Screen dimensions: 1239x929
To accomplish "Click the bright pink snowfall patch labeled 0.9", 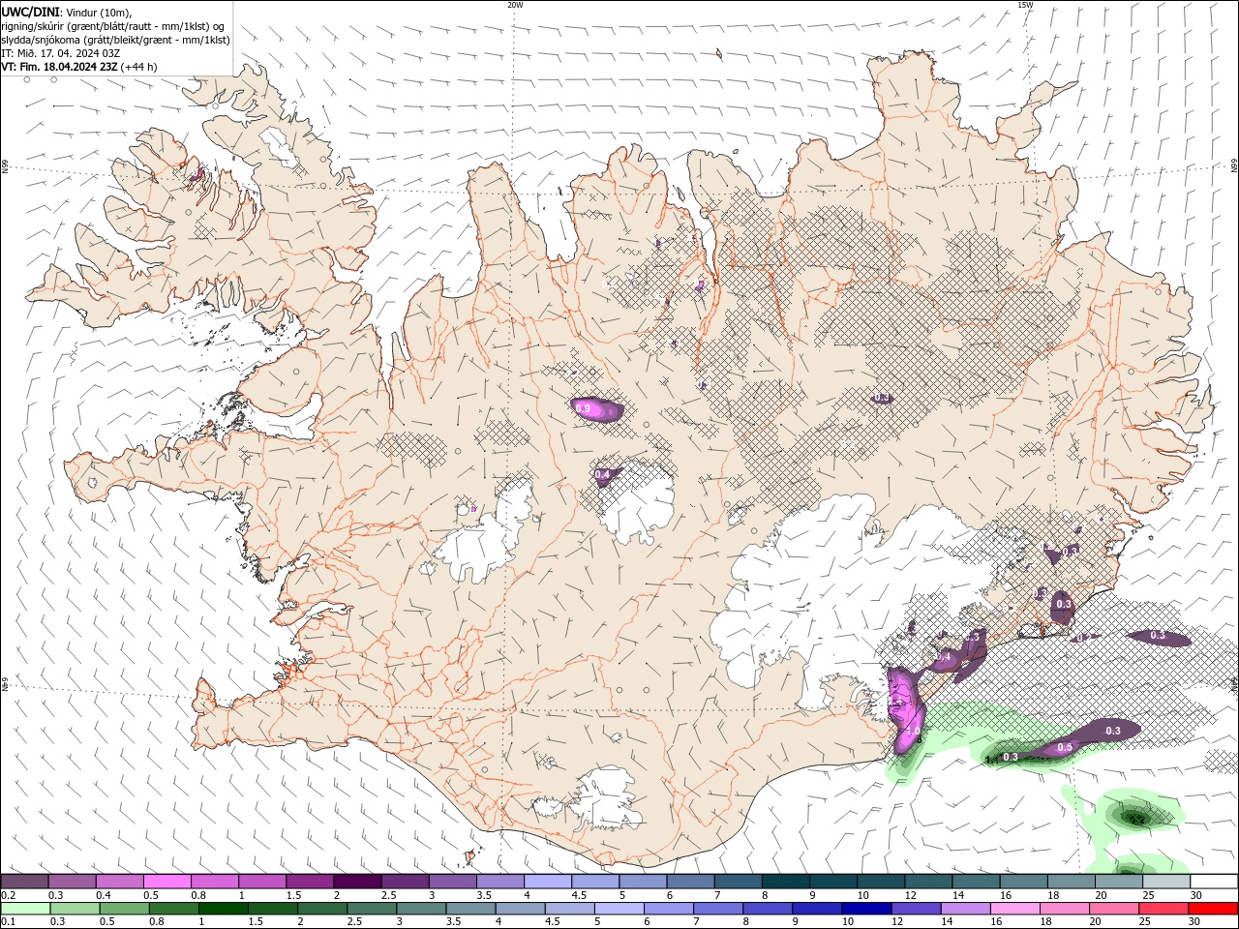I will coord(597,410).
